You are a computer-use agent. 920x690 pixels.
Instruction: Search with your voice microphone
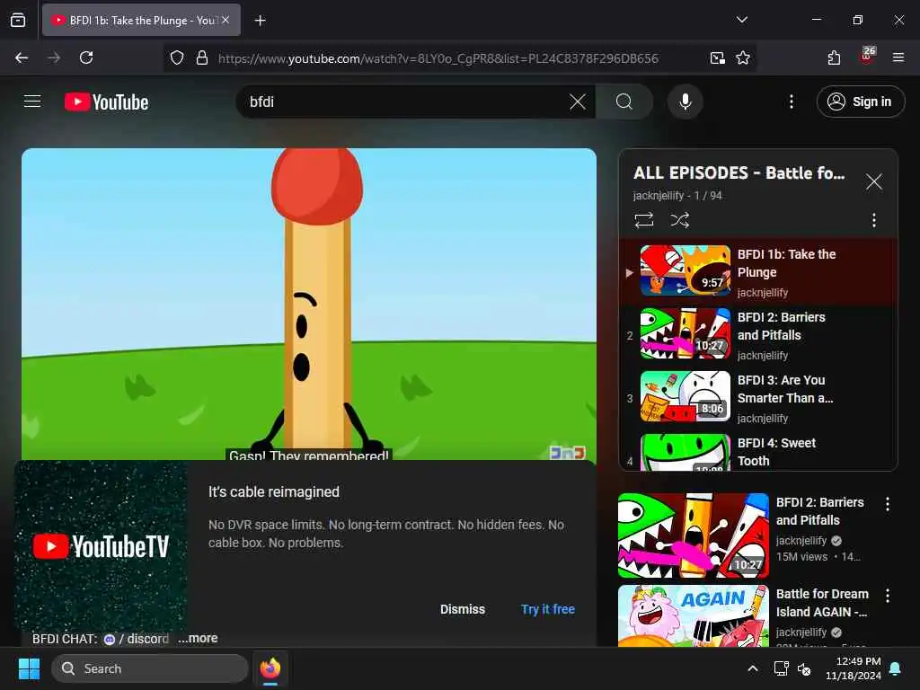685,102
